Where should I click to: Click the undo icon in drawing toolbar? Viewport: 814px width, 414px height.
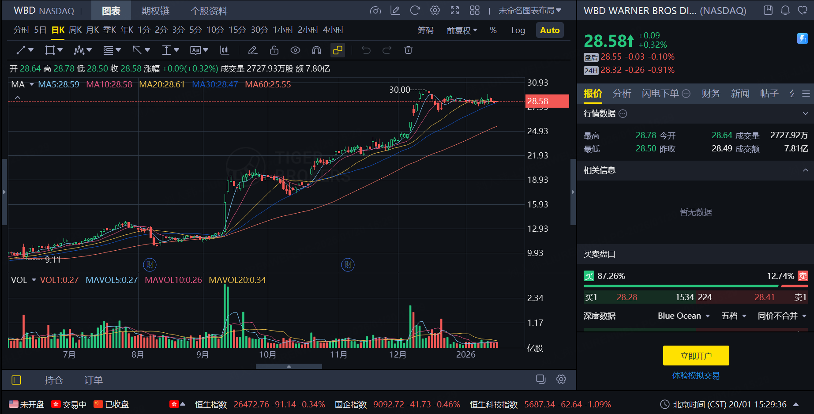pos(366,50)
